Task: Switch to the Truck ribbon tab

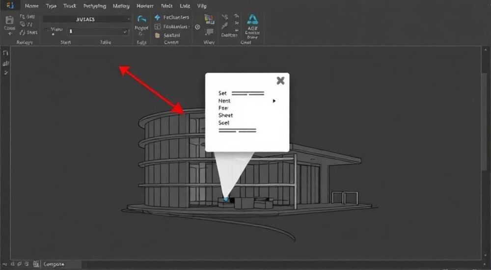Action: (x=70, y=6)
